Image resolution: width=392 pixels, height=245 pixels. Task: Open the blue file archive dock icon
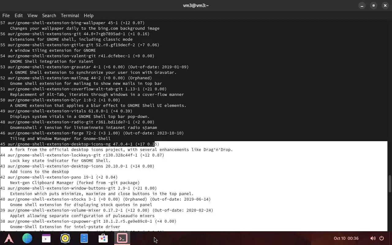84,238
